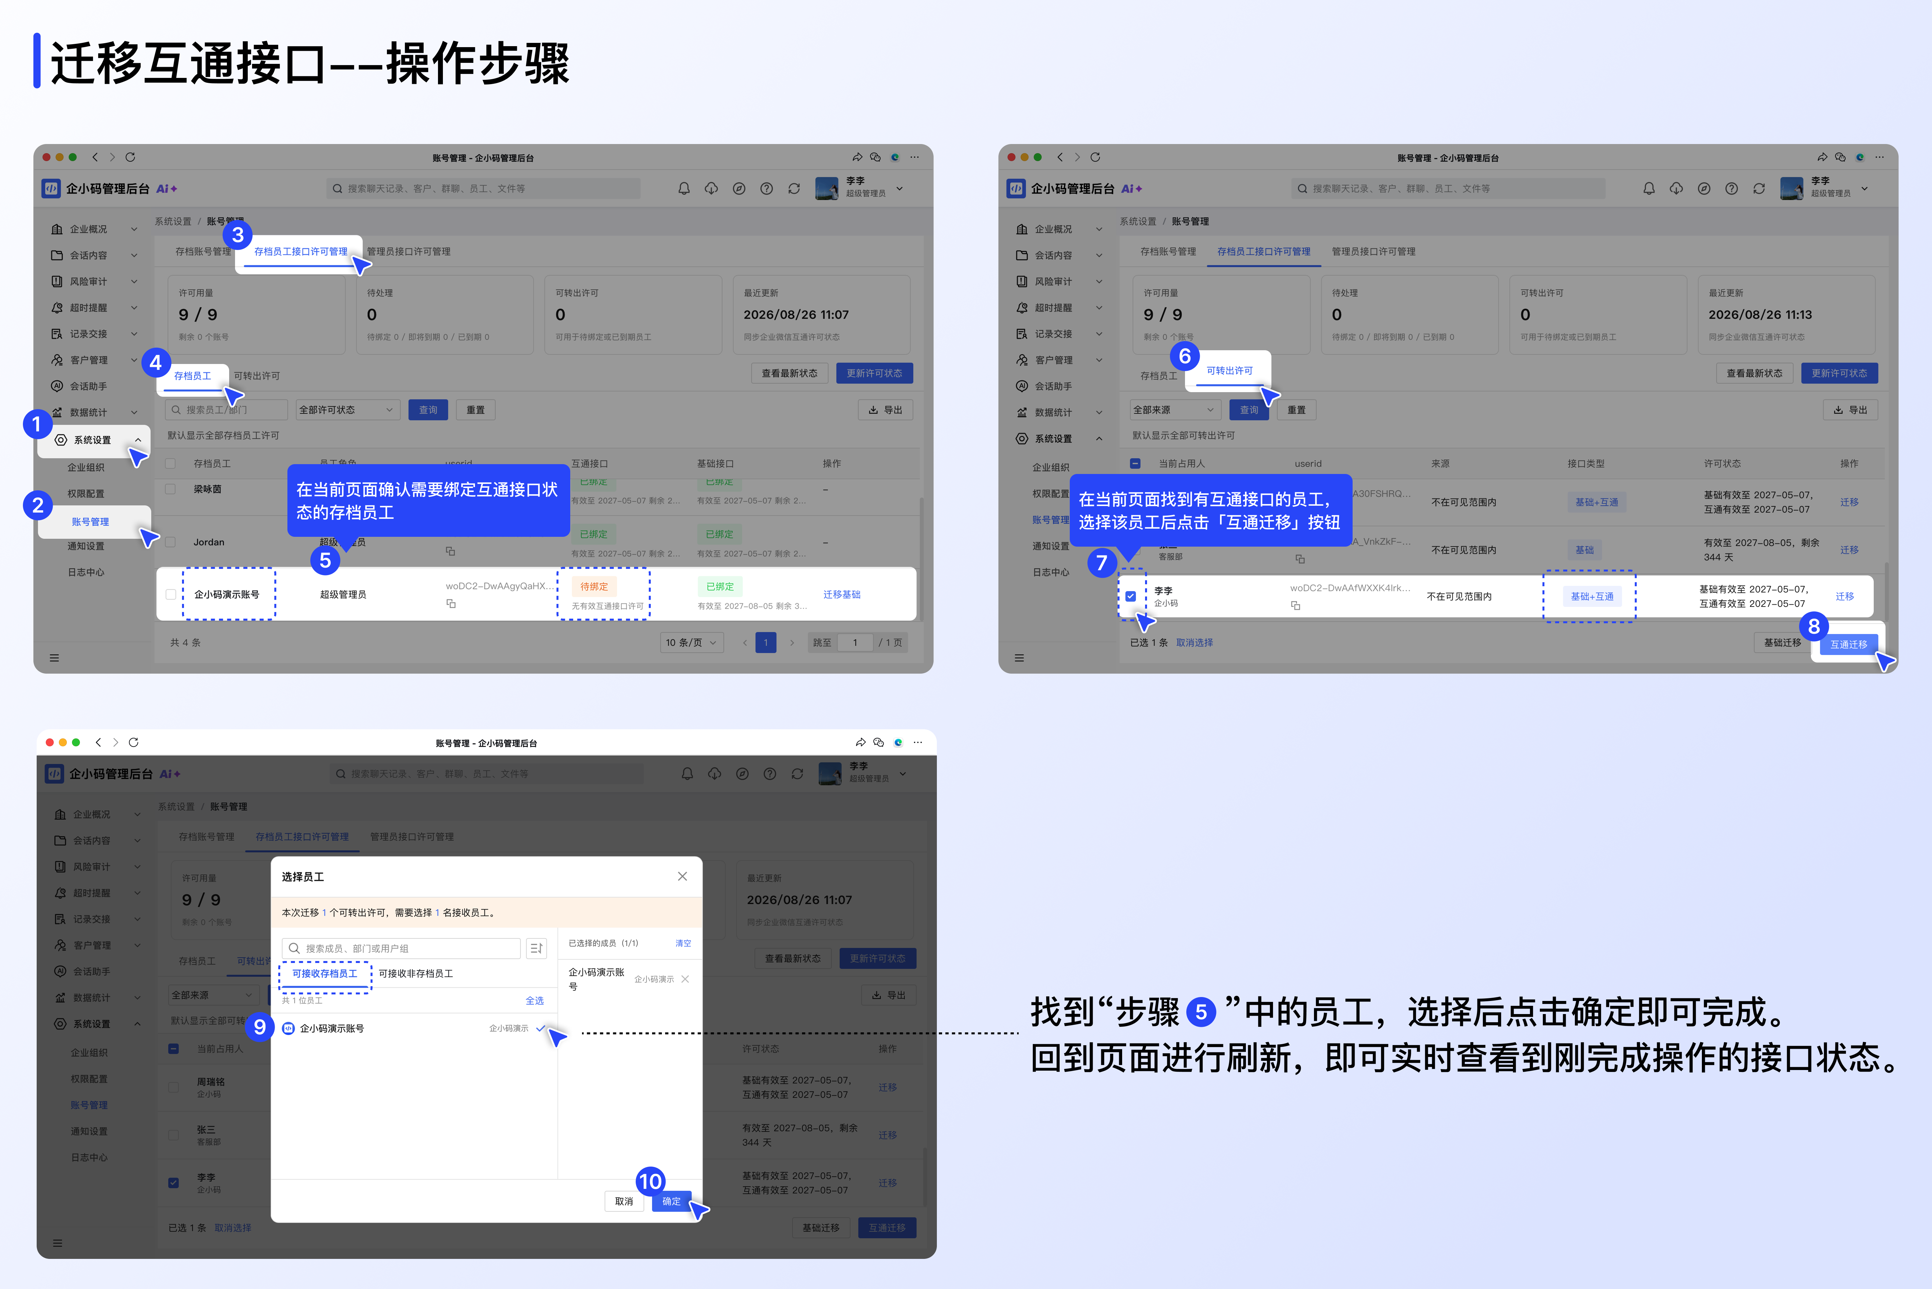1932x1289 pixels.
Task: Open the 10 条/页 page size dropdown
Action: 691,643
